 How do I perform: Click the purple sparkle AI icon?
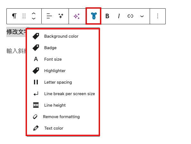77,16
